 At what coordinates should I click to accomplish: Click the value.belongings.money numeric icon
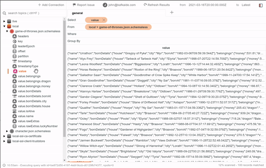pos(15,86)
